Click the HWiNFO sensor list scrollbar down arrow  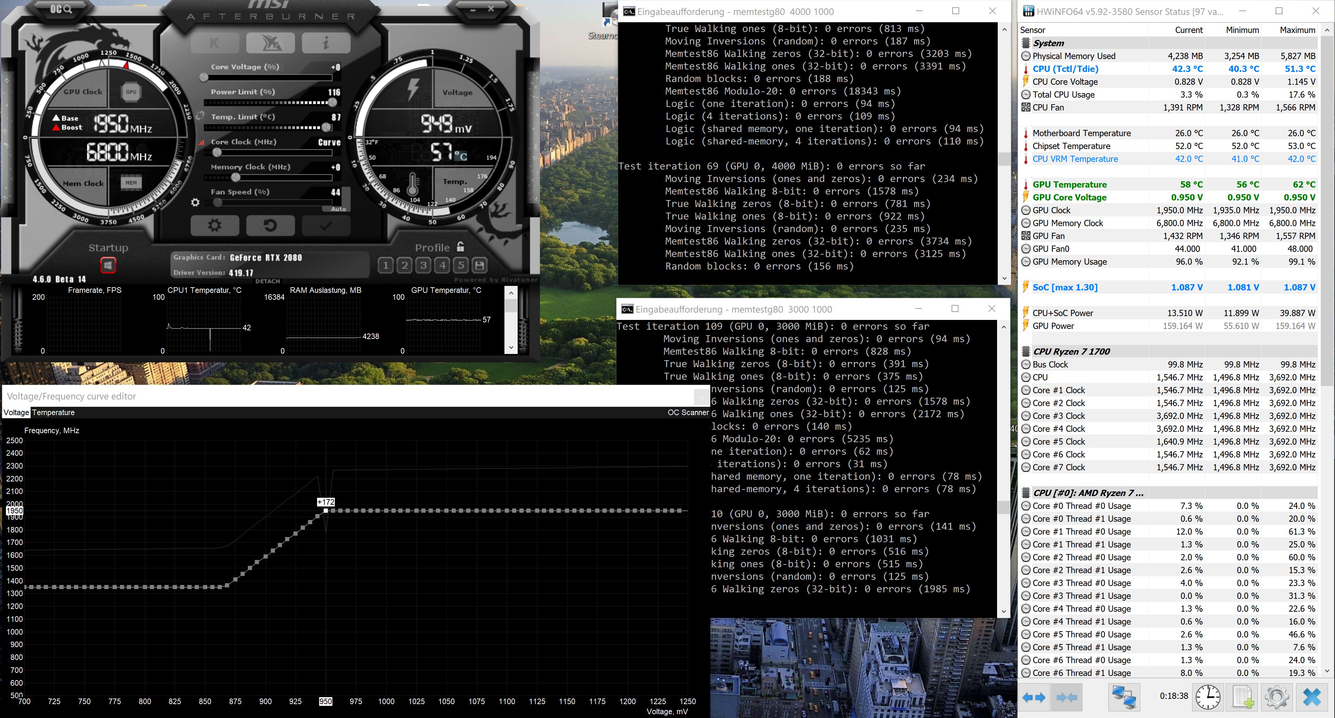(1326, 671)
